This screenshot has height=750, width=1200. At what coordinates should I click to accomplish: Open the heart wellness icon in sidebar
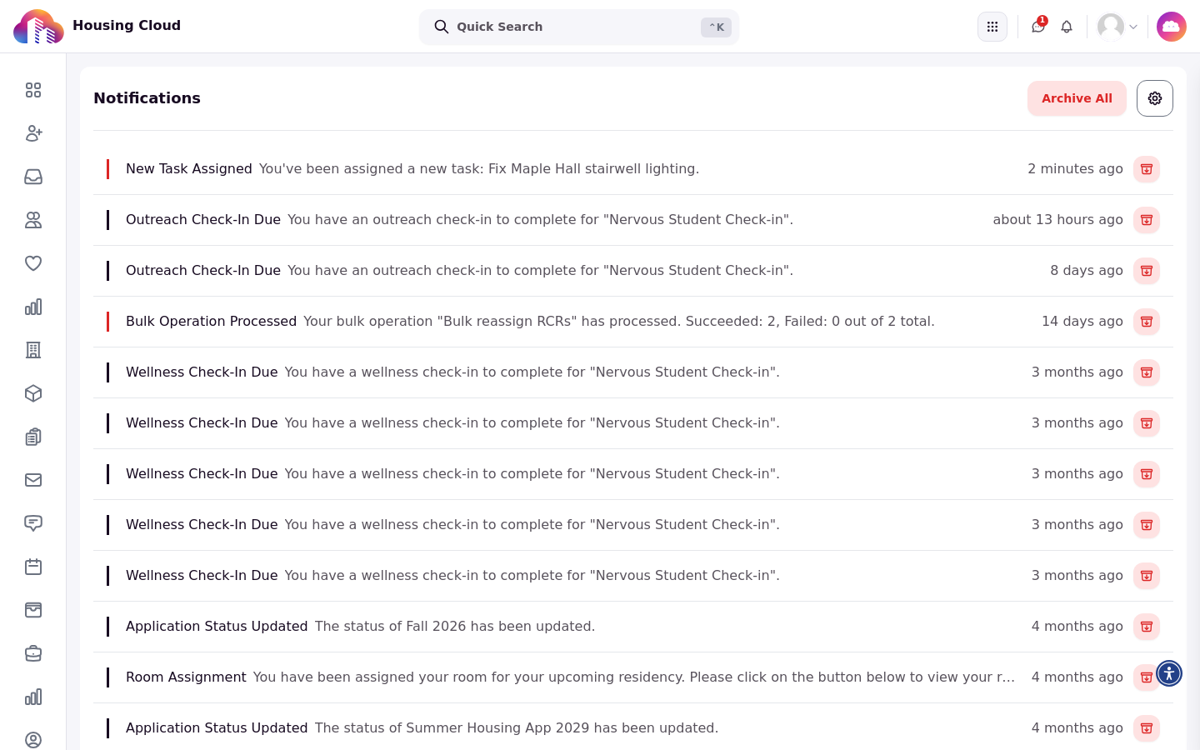click(33, 263)
